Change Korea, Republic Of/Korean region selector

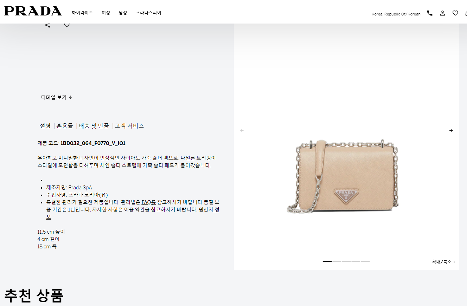pos(396,14)
